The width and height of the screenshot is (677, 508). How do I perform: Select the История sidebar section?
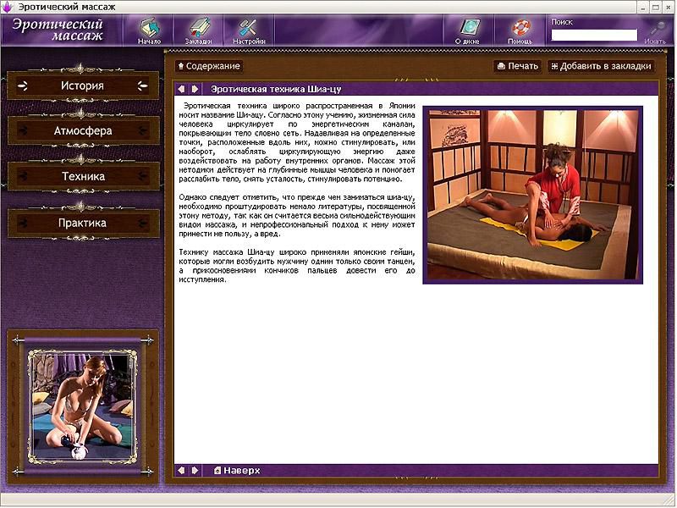(82, 86)
